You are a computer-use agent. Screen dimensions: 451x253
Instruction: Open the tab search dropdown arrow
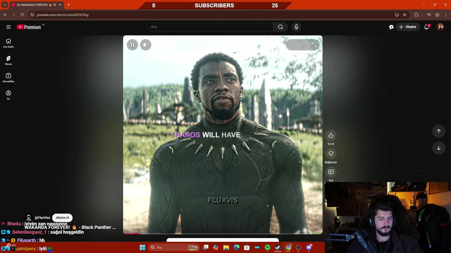point(5,5)
